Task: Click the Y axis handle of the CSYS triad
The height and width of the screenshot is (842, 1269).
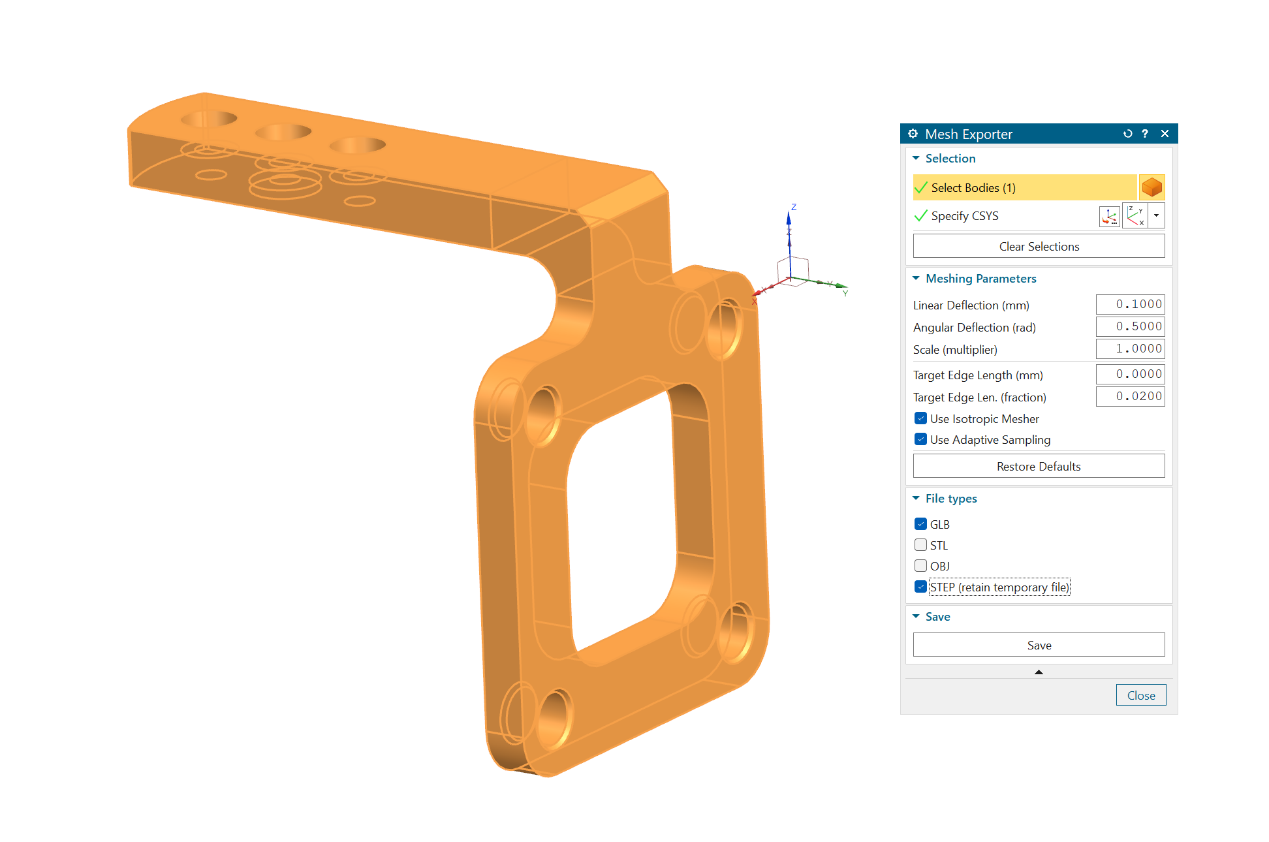Action: pyautogui.click(x=840, y=285)
